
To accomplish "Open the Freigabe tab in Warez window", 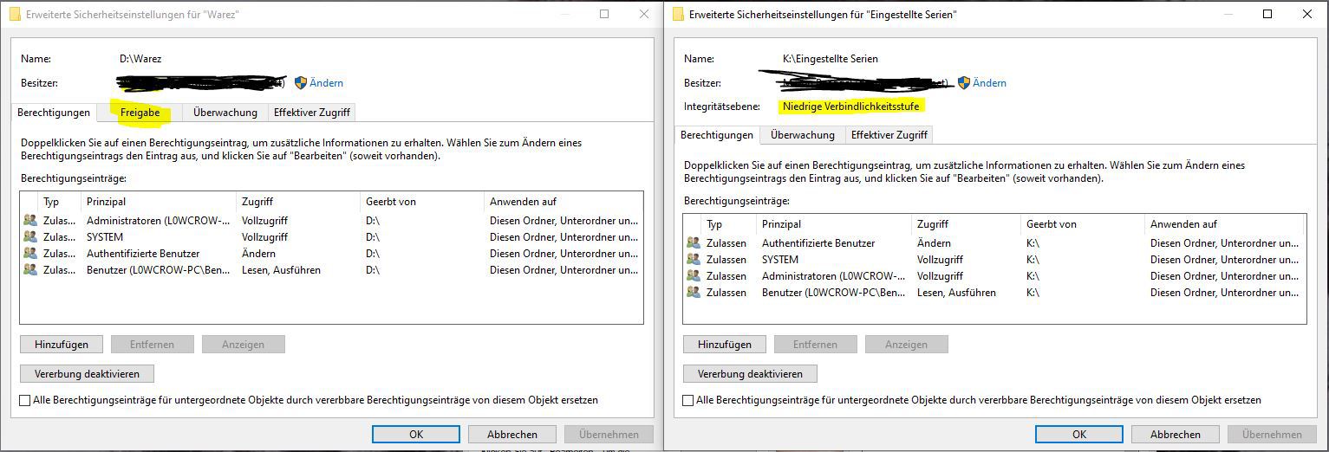I will pyautogui.click(x=140, y=113).
